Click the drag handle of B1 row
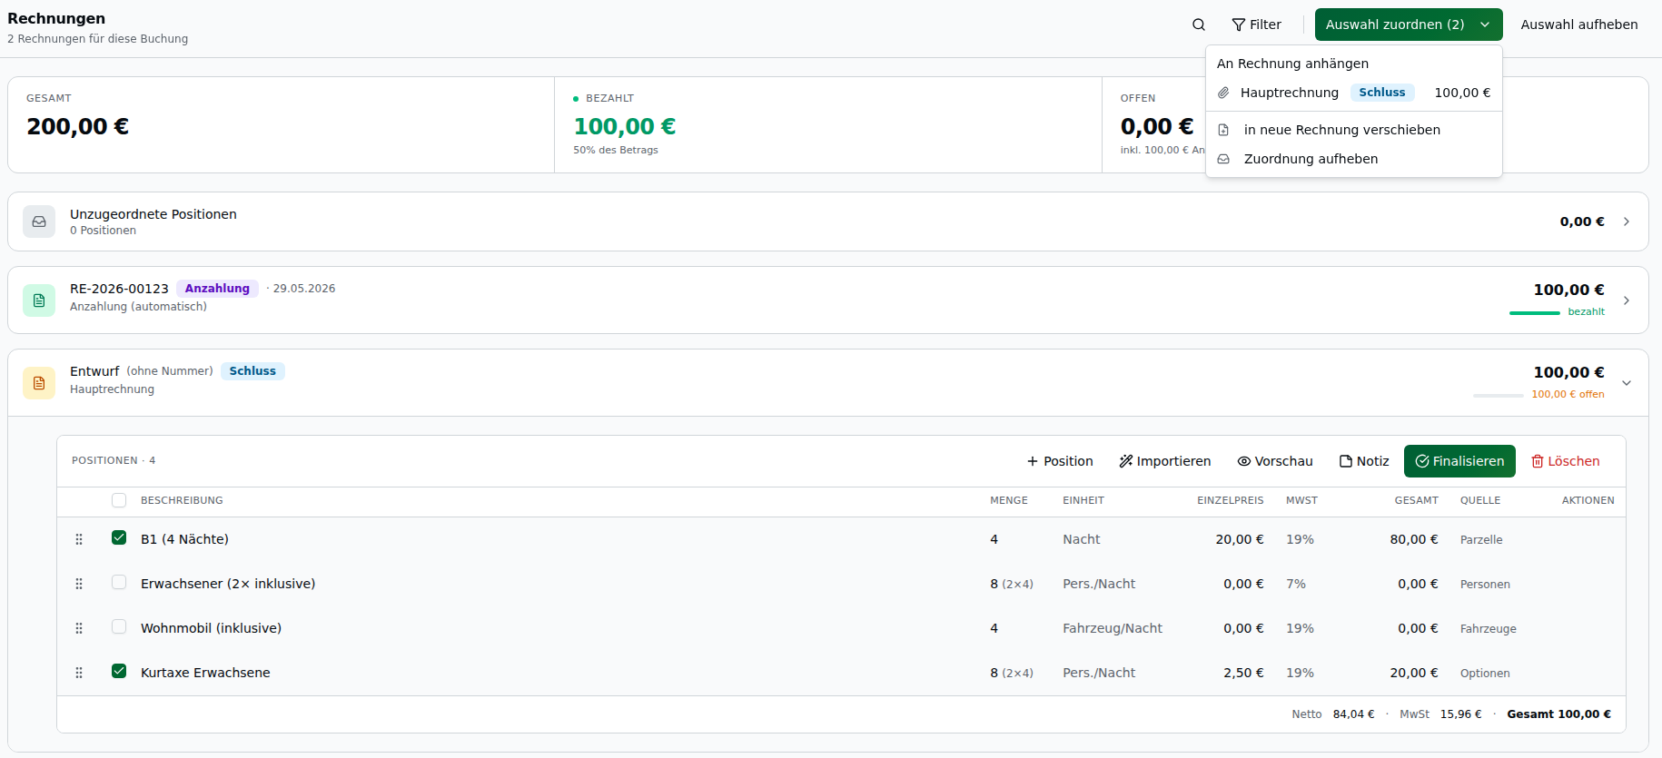 79,539
